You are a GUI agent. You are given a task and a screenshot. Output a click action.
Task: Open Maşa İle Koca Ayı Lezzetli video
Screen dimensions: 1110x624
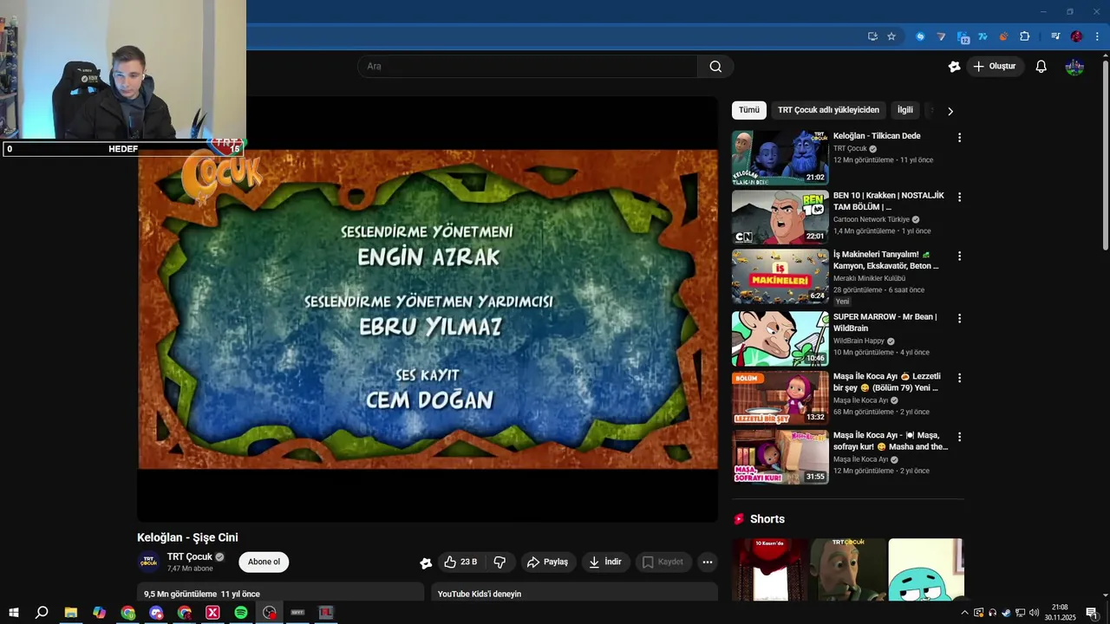coord(780,398)
